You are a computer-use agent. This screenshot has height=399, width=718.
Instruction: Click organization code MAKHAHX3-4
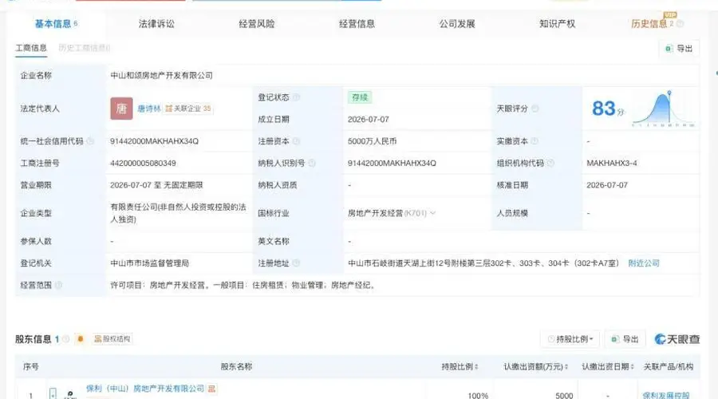coord(612,163)
